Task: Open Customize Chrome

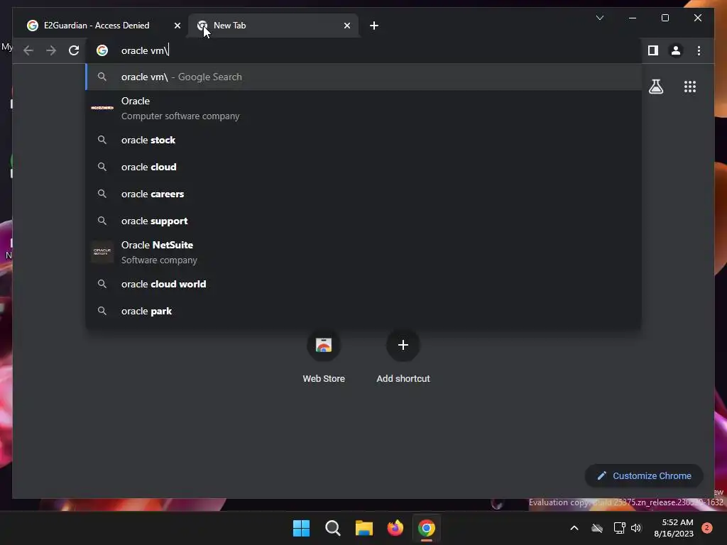Action: (x=644, y=476)
